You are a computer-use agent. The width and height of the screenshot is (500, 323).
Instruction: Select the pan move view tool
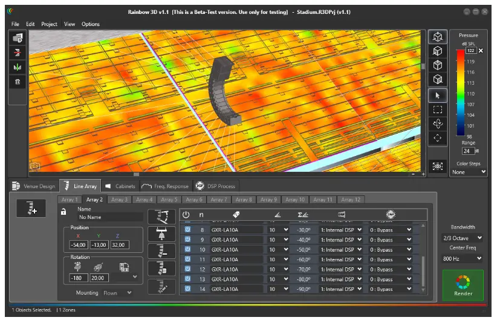click(438, 138)
